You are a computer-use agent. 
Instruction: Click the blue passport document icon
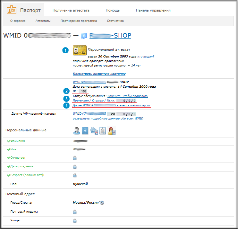85,131
